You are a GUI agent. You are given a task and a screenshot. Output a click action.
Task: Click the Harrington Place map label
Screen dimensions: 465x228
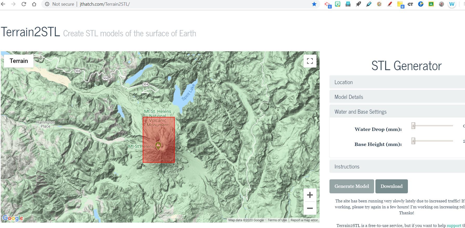[45, 124]
